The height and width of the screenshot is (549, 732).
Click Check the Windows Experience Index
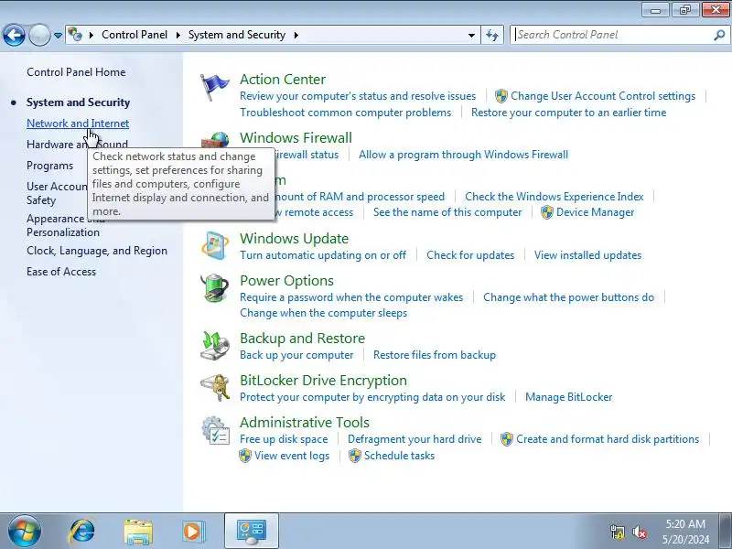[554, 197]
